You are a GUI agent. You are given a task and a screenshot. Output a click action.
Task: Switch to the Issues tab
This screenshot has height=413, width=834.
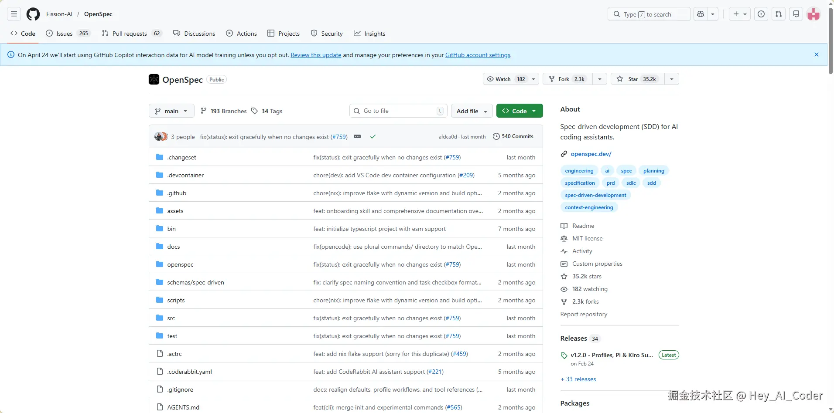click(x=68, y=34)
